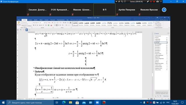
Task: Click the document vertical scrollbar thumb
Action: point(152,75)
